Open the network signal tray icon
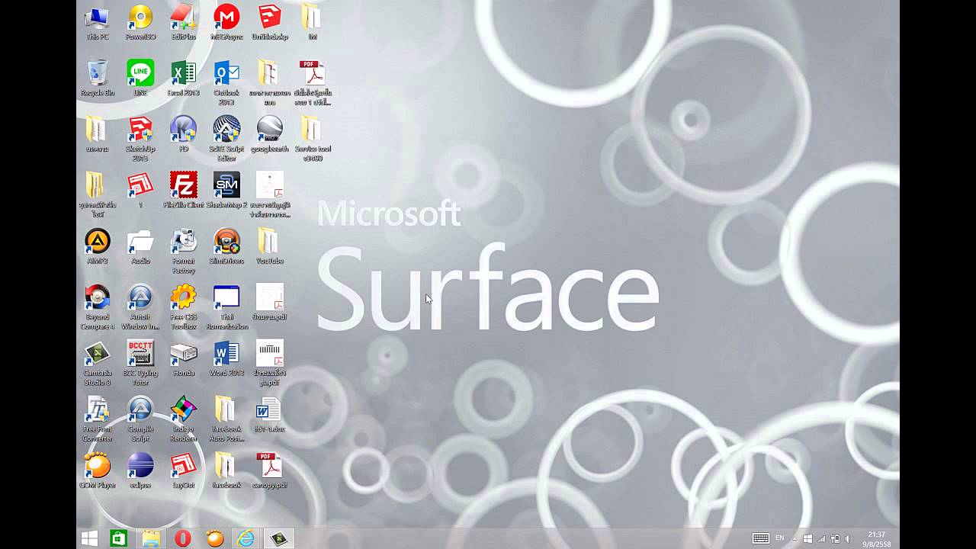This screenshot has height=549, width=976. pos(821,539)
